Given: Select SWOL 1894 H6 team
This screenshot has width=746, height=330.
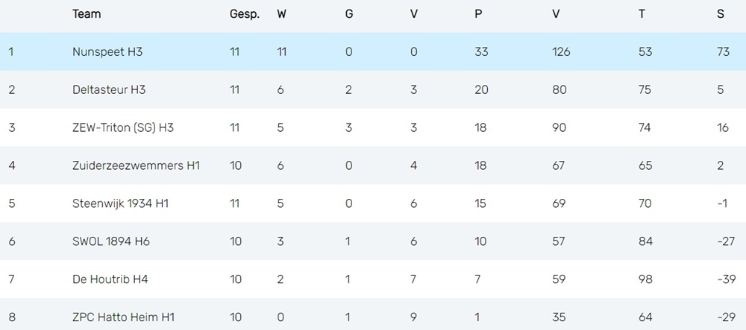Looking at the screenshot, I should tap(111, 241).
